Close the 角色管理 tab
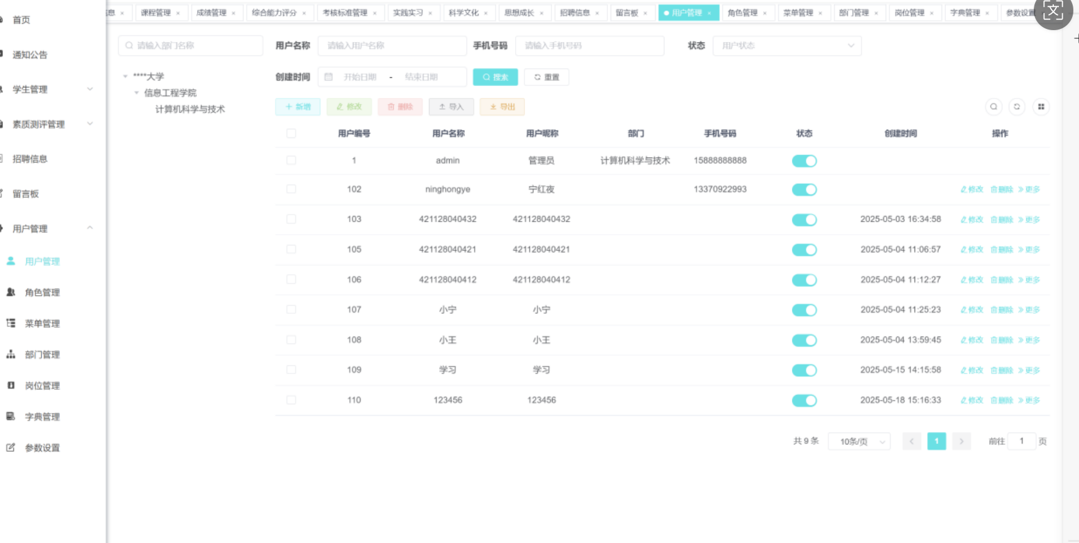The image size is (1079, 543). (x=765, y=13)
